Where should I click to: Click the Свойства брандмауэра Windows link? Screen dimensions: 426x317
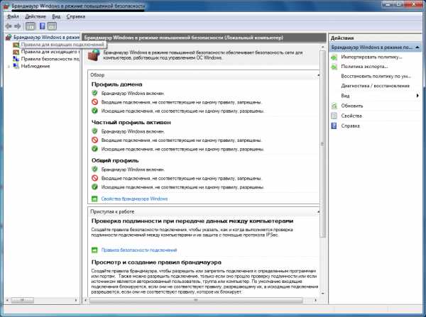(133, 199)
